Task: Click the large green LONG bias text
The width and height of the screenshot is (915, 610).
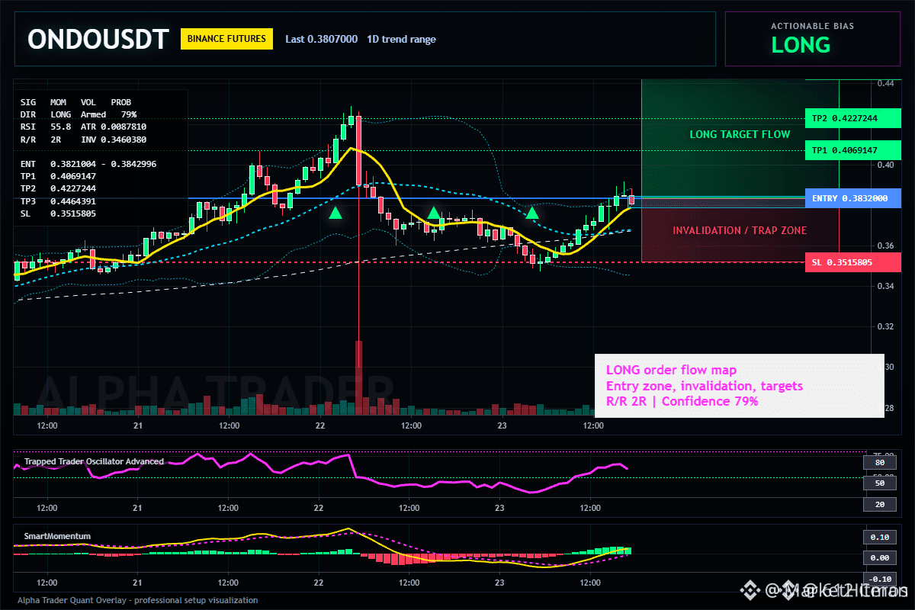Action: coord(801,45)
